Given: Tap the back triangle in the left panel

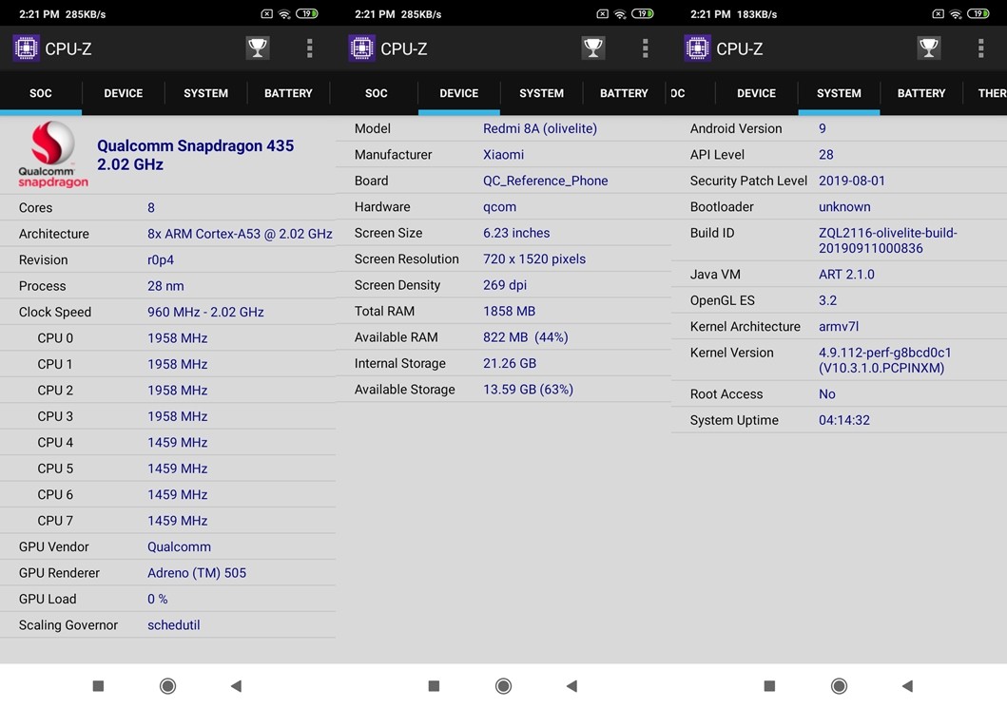Looking at the screenshot, I should coord(237,686).
